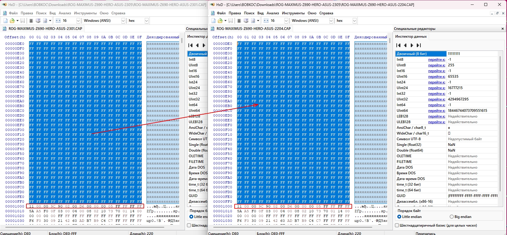Open the open-file dropdown arrow in left window
Viewport: 507px width, 235px height.
pos(17,21)
